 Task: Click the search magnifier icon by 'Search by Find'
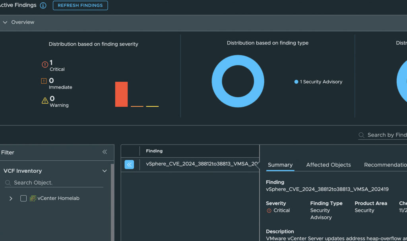point(361,135)
